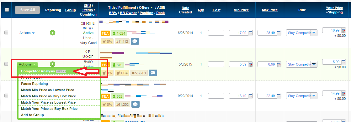Click green repricing play icon in first row

53,33
